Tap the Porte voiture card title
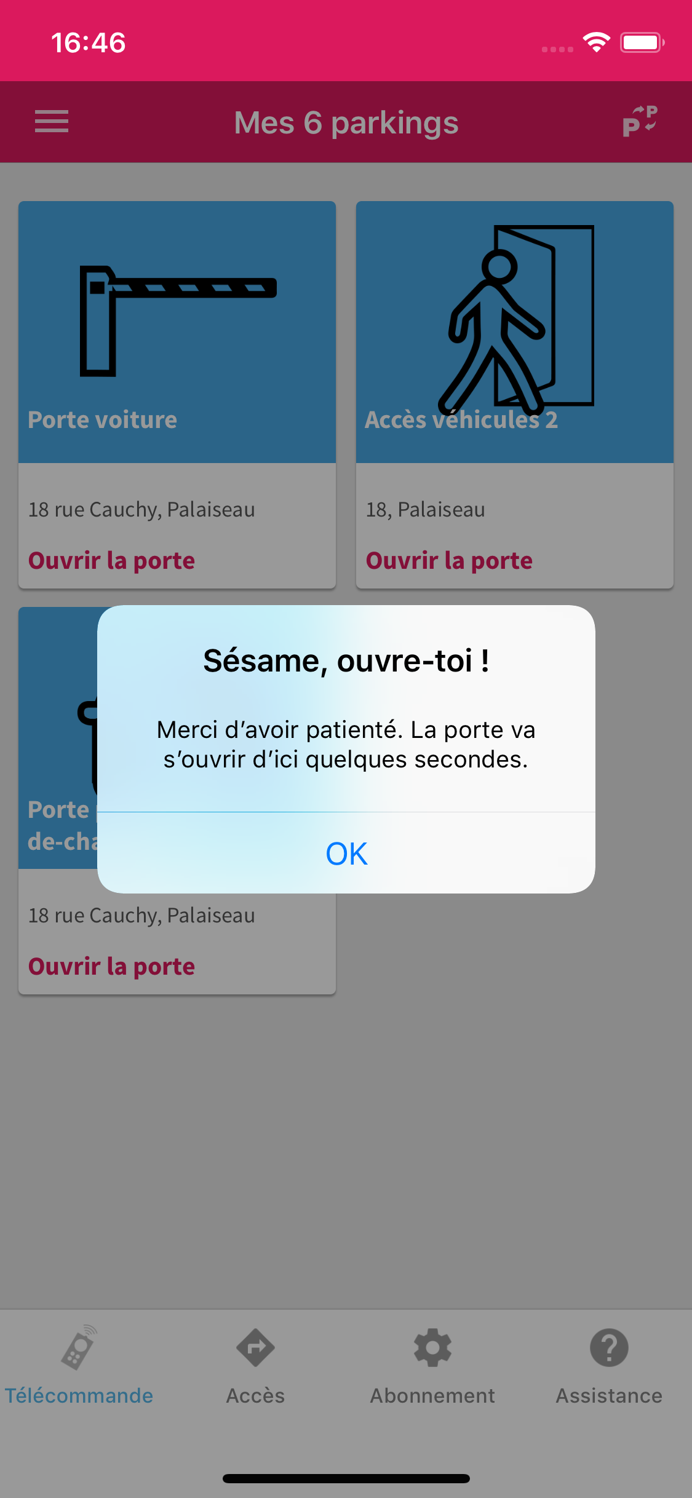The height and width of the screenshot is (1498, 692). [x=103, y=420]
